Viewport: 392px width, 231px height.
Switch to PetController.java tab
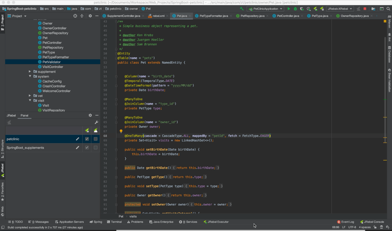point(288,16)
